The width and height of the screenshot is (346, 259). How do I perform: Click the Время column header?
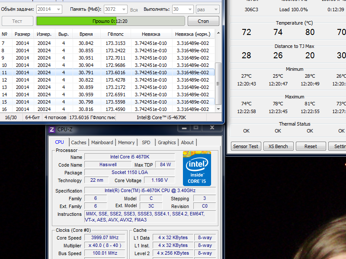tap(86, 34)
